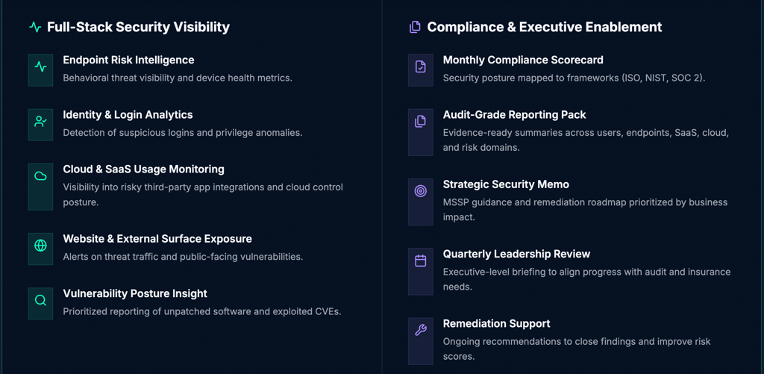Click the green activity icon in Full-Stack heading

[x=35, y=27]
